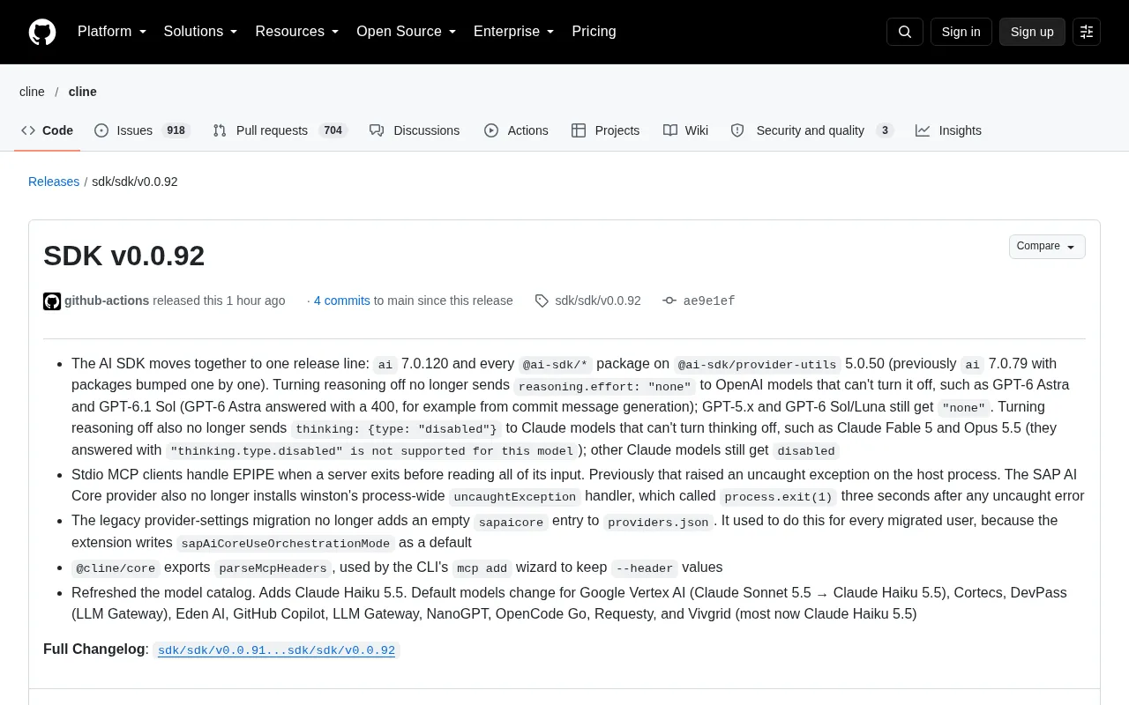Viewport: 1129px width, 705px height.
Task: Expand the Solutions menu
Action: [x=201, y=32]
